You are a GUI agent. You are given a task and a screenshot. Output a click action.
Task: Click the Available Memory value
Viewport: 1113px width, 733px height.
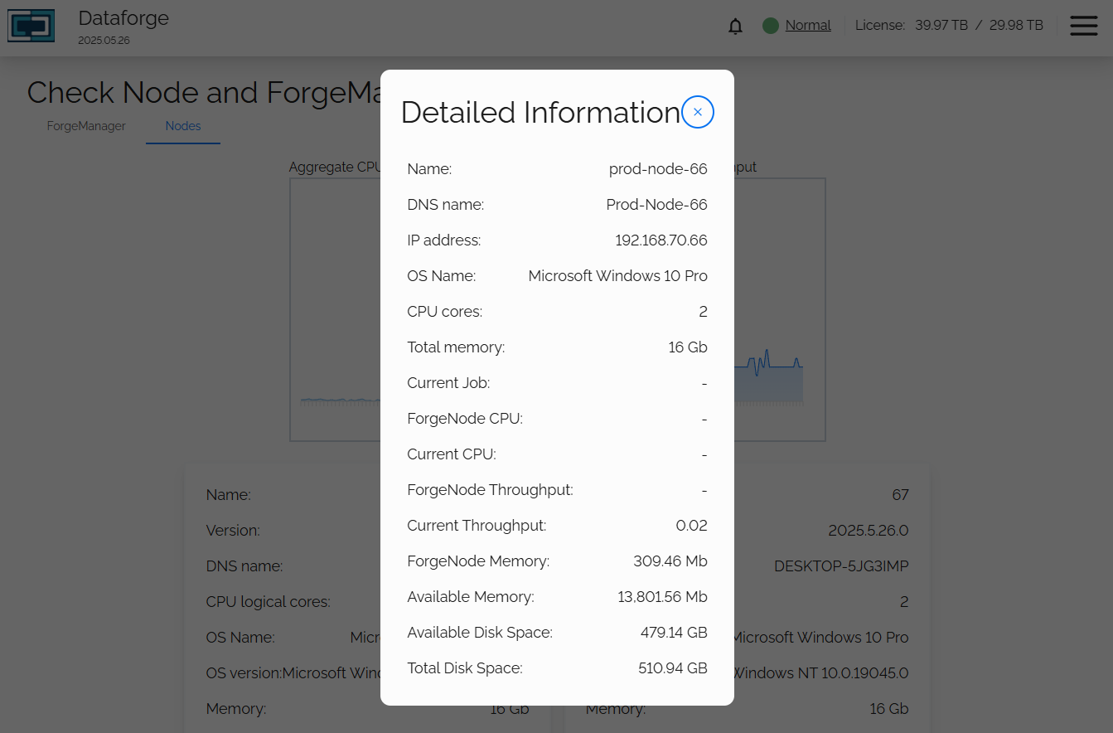tap(662, 597)
